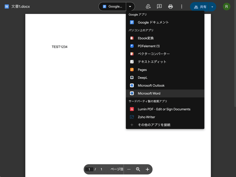This screenshot has width=236, height=177.
Task: Click the ベクターコンバーター app icon
Action: 132,54
